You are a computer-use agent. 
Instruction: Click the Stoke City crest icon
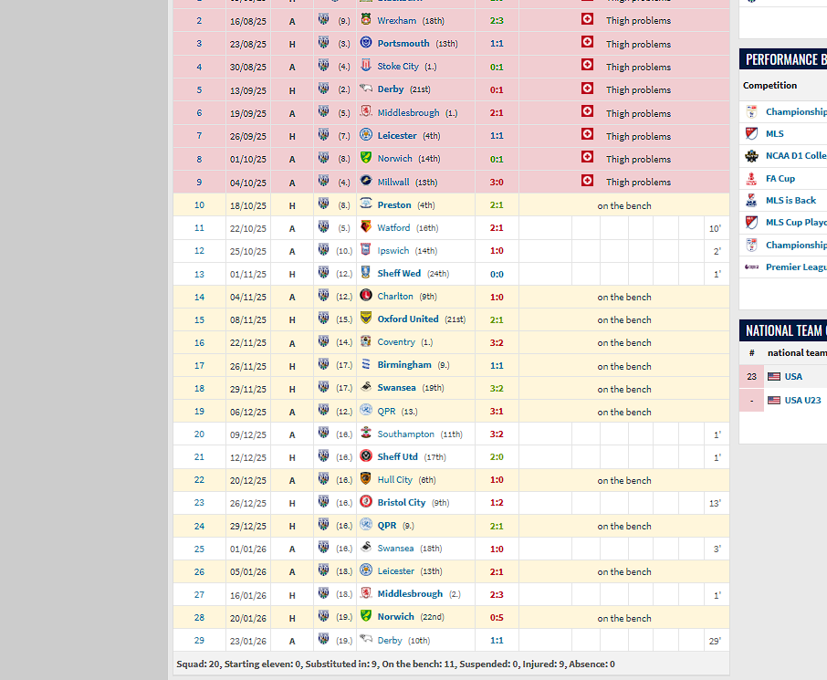click(x=365, y=66)
